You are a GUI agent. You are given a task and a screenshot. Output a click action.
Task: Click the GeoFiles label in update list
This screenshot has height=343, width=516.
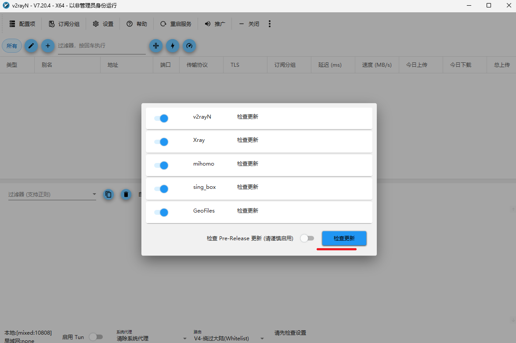(x=204, y=211)
